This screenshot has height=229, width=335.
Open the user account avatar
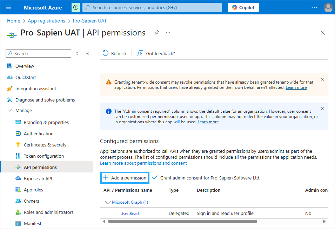pyautogui.click(x=328, y=7)
